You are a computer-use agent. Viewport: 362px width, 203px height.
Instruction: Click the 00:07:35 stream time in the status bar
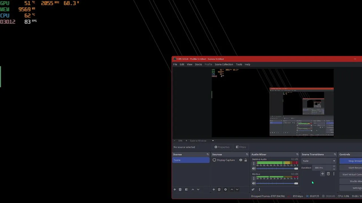(314, 196)
